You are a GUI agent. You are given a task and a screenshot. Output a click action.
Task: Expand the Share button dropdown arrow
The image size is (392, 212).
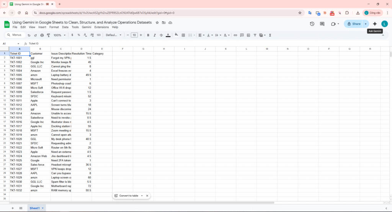366,24
